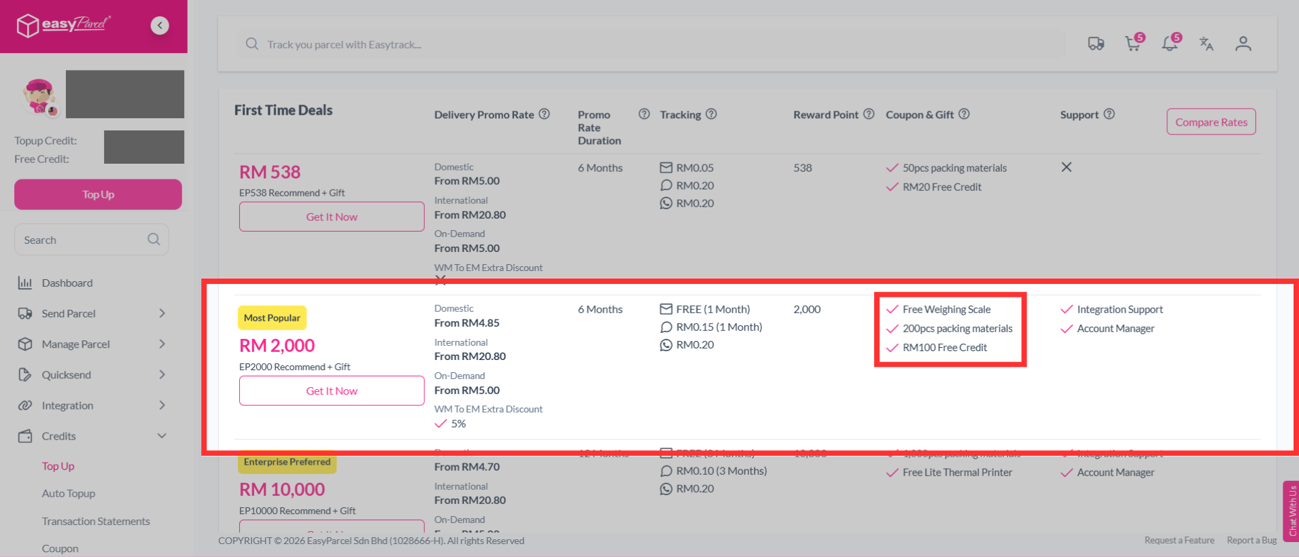This screenshot has height=557, width=1299.
Task: Click the pink Top Up button
Action: (x=98, y=194)
